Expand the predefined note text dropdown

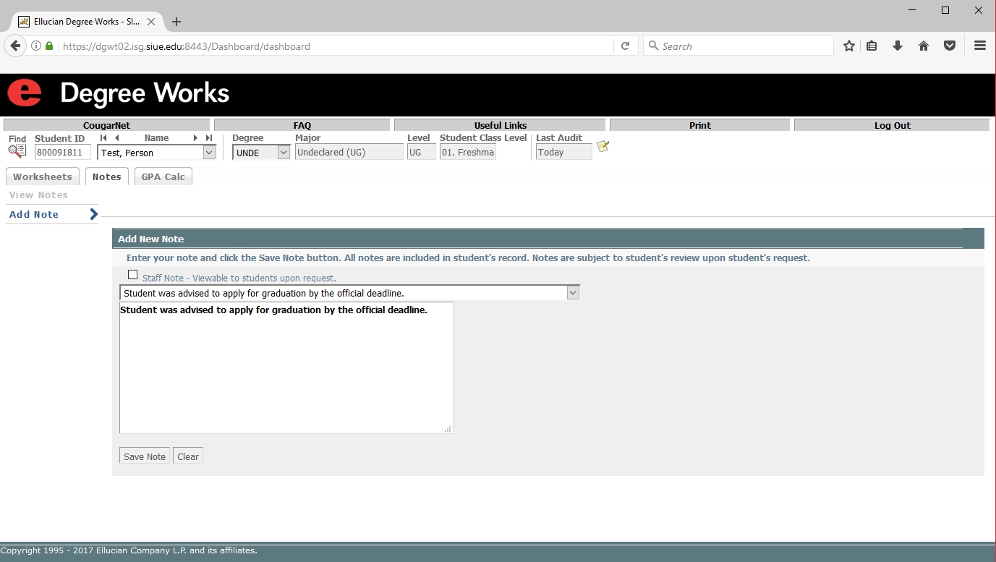point(573,293)
